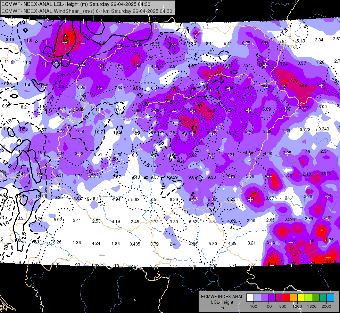
Task: Click the LCL-Height label in the legend
Action: tap(222, 302)
